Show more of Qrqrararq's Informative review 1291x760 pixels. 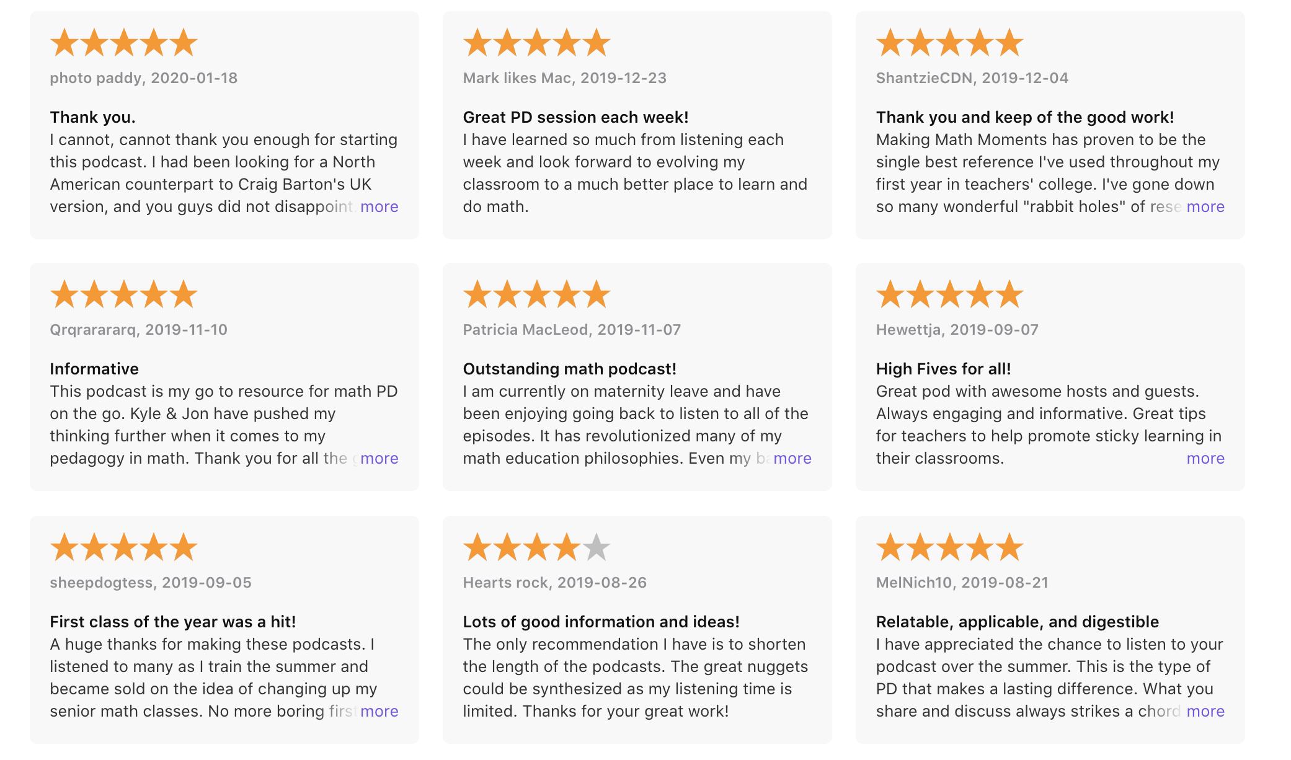[379, 458]
